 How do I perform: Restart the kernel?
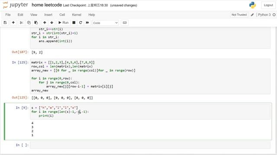click(81, 23)
